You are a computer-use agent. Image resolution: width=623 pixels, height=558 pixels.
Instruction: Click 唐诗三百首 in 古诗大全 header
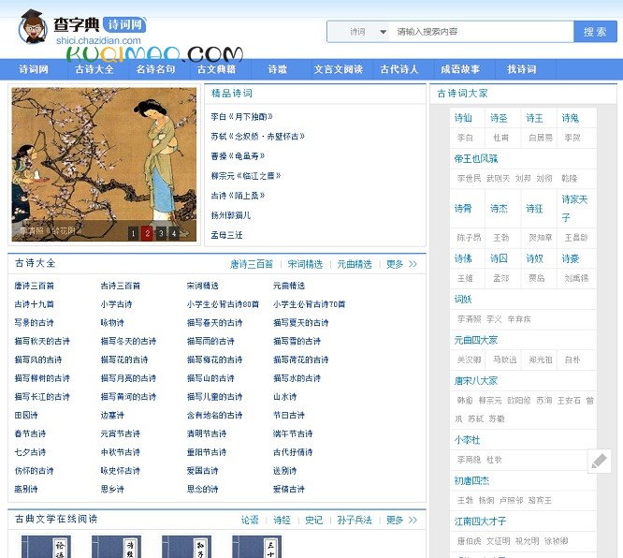point(252,264)
